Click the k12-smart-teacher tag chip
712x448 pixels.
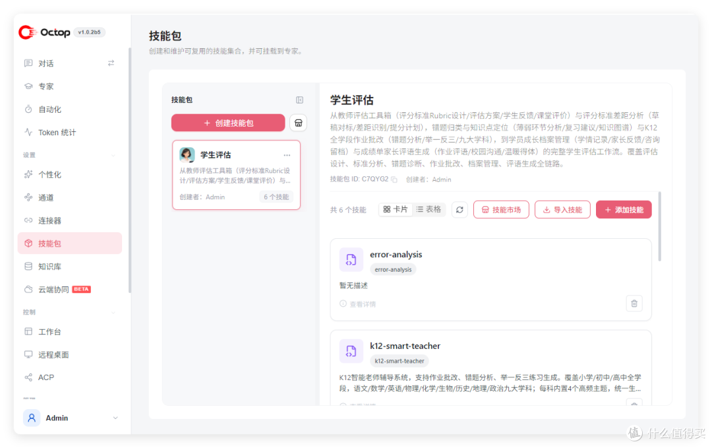click(x=400, y=361)
